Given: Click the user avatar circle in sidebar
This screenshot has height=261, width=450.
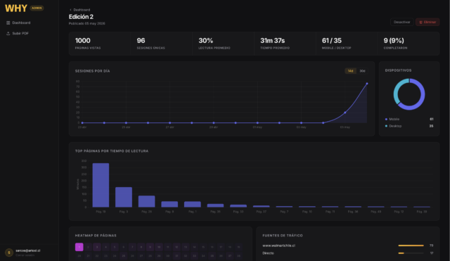Looking at the screenshot, I should coord(9,253).
